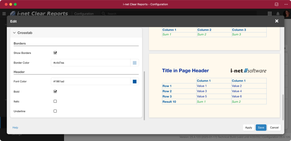Close the Edit dialog with the X icon

(276, 21)
